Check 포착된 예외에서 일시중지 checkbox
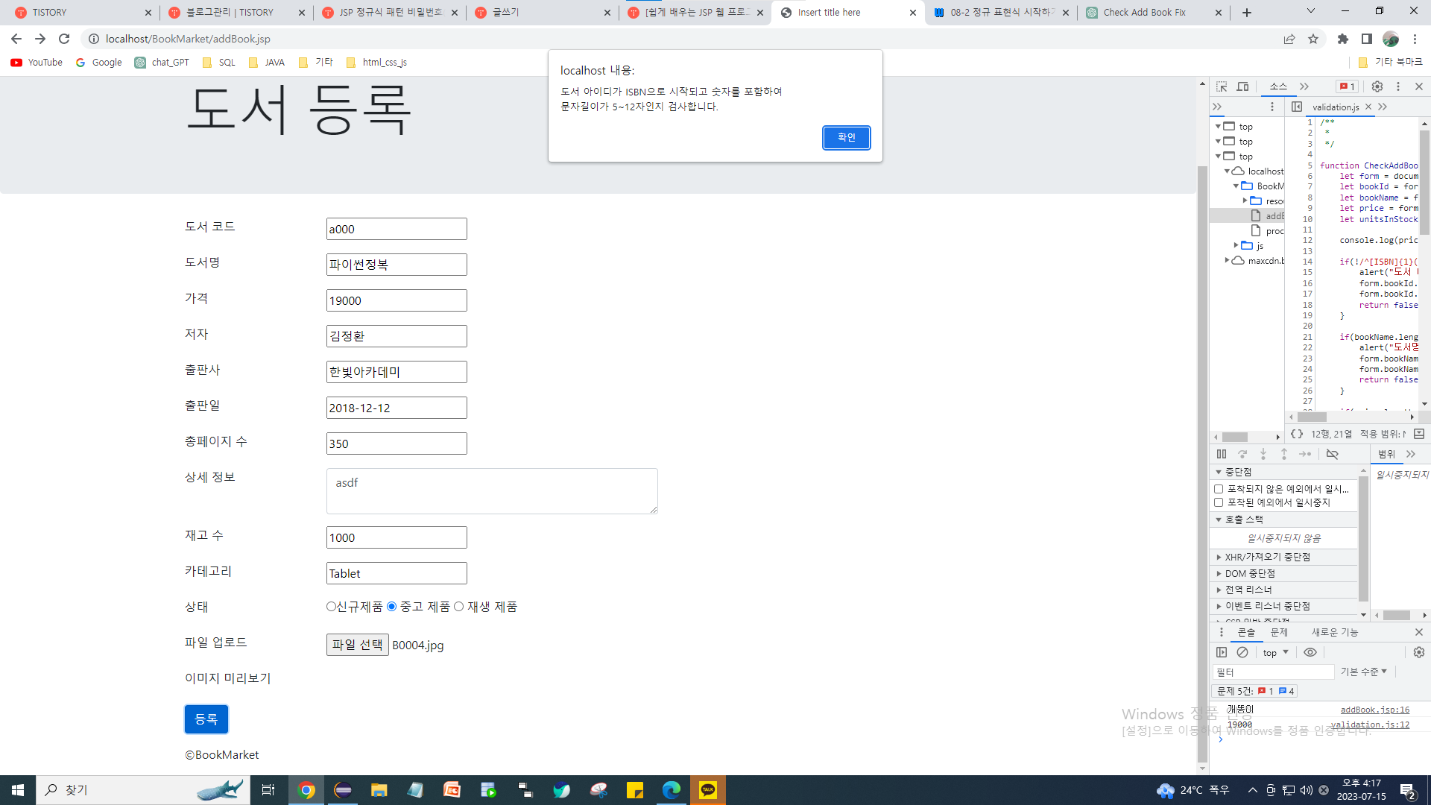This screenshot has height=805, width=1431. click(x=1219, y=502)
